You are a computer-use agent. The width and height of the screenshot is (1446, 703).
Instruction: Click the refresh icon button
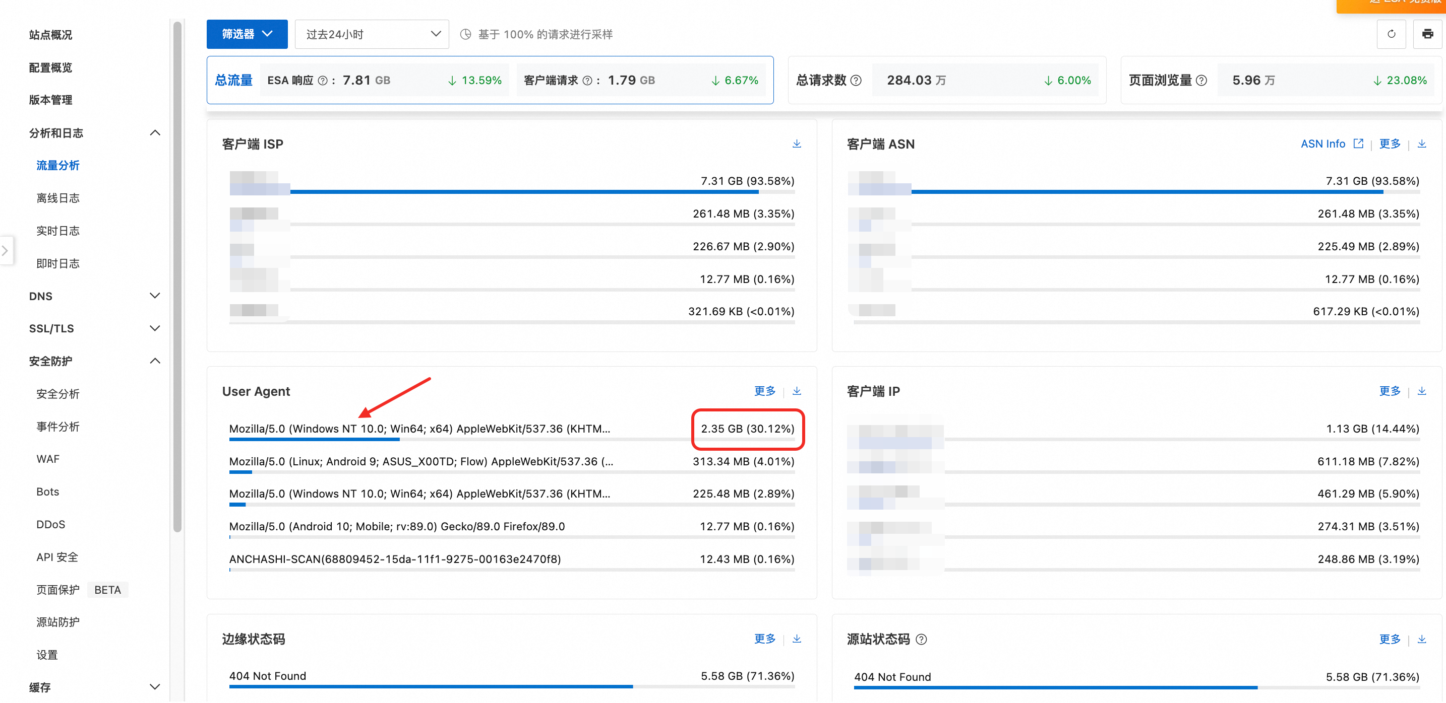tap(1391, 34)
